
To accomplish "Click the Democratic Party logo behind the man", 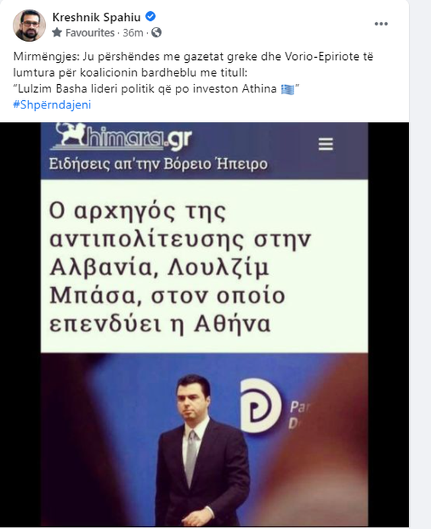I will 259,406.
